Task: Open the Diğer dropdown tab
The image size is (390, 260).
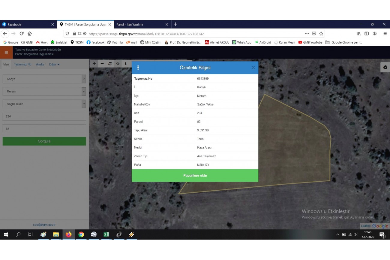Action: [54, 65]
